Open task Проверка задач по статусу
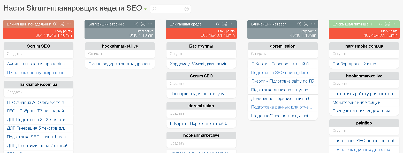This screenshot has height=153, width=403. [x=201, y=94]
